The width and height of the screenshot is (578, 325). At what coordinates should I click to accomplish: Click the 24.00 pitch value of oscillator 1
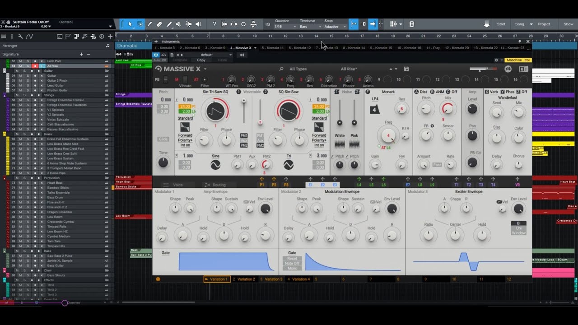point(185,107)
